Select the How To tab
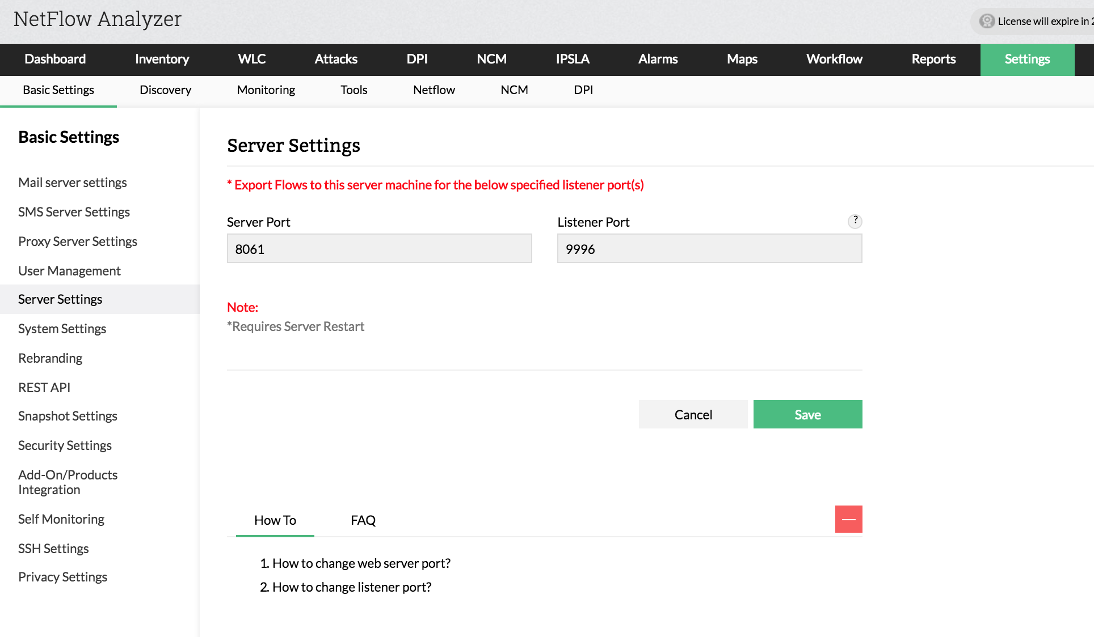Image resolution: width=1094 pixels, height=637 pixels. tap(275, 520)
